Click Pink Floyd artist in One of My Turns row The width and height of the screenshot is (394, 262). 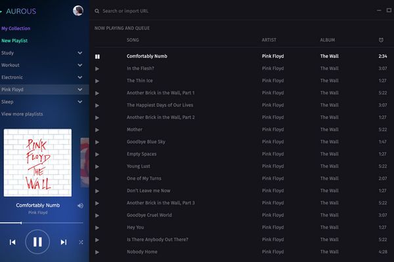273,179
